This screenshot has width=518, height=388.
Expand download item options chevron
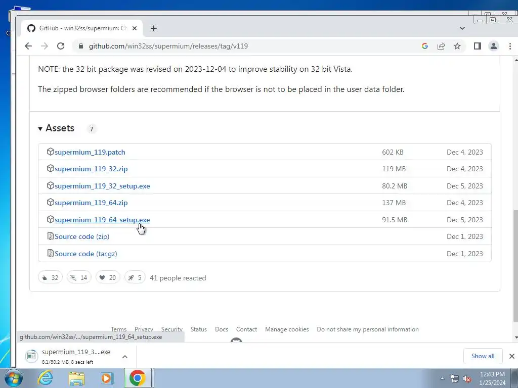pyautogui.click(x=125, y=357)
